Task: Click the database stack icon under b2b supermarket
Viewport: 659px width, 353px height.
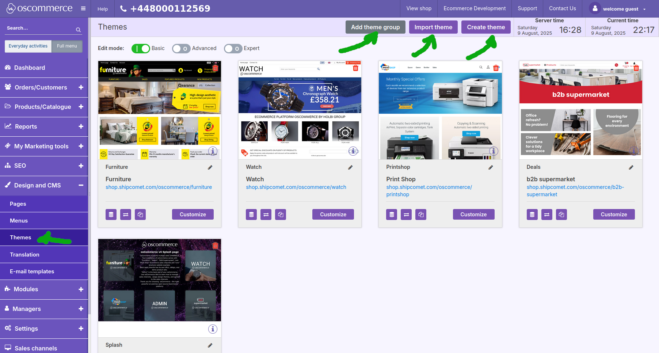Action: [x=532, y=215]
